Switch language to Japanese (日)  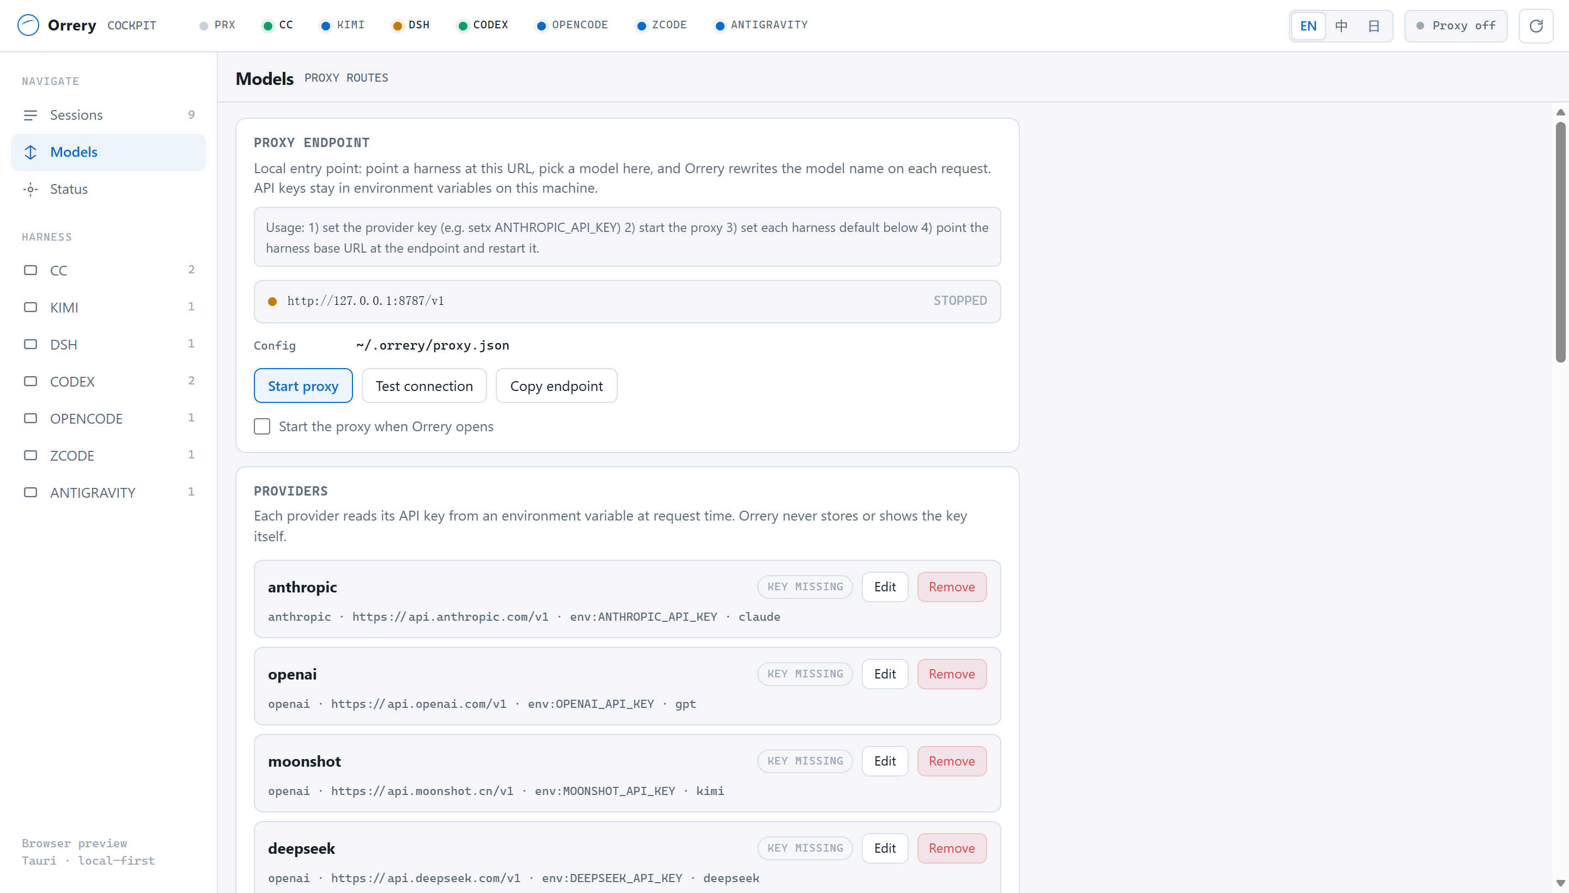tap(1374, 26)
